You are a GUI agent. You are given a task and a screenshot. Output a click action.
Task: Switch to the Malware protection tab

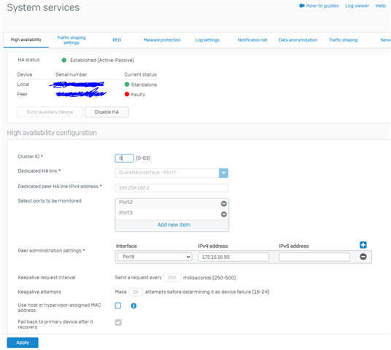[x=162, y=40]
